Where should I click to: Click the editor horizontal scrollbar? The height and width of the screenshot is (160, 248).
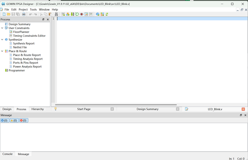[116, 105]
